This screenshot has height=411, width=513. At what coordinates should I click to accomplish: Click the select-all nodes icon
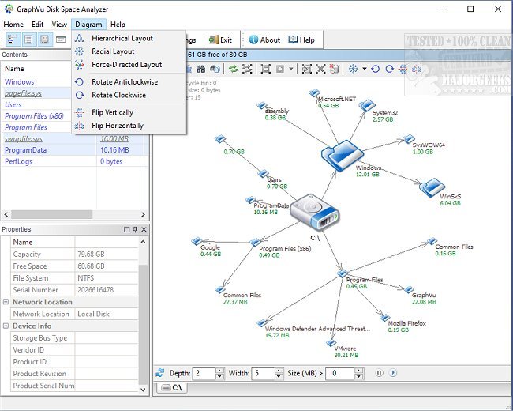coord(306,69)
